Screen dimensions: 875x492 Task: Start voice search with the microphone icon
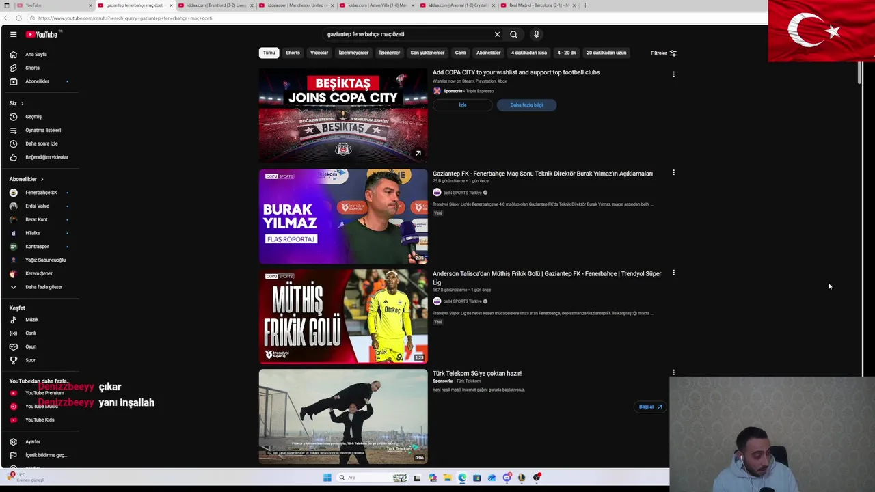click(x=536, y=34)
